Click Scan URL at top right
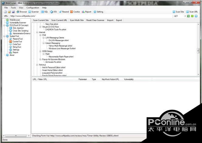 [x=192, y=12]
